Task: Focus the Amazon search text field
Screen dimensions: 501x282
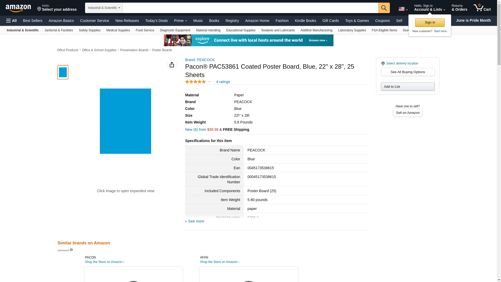Action: pos(250,8)
